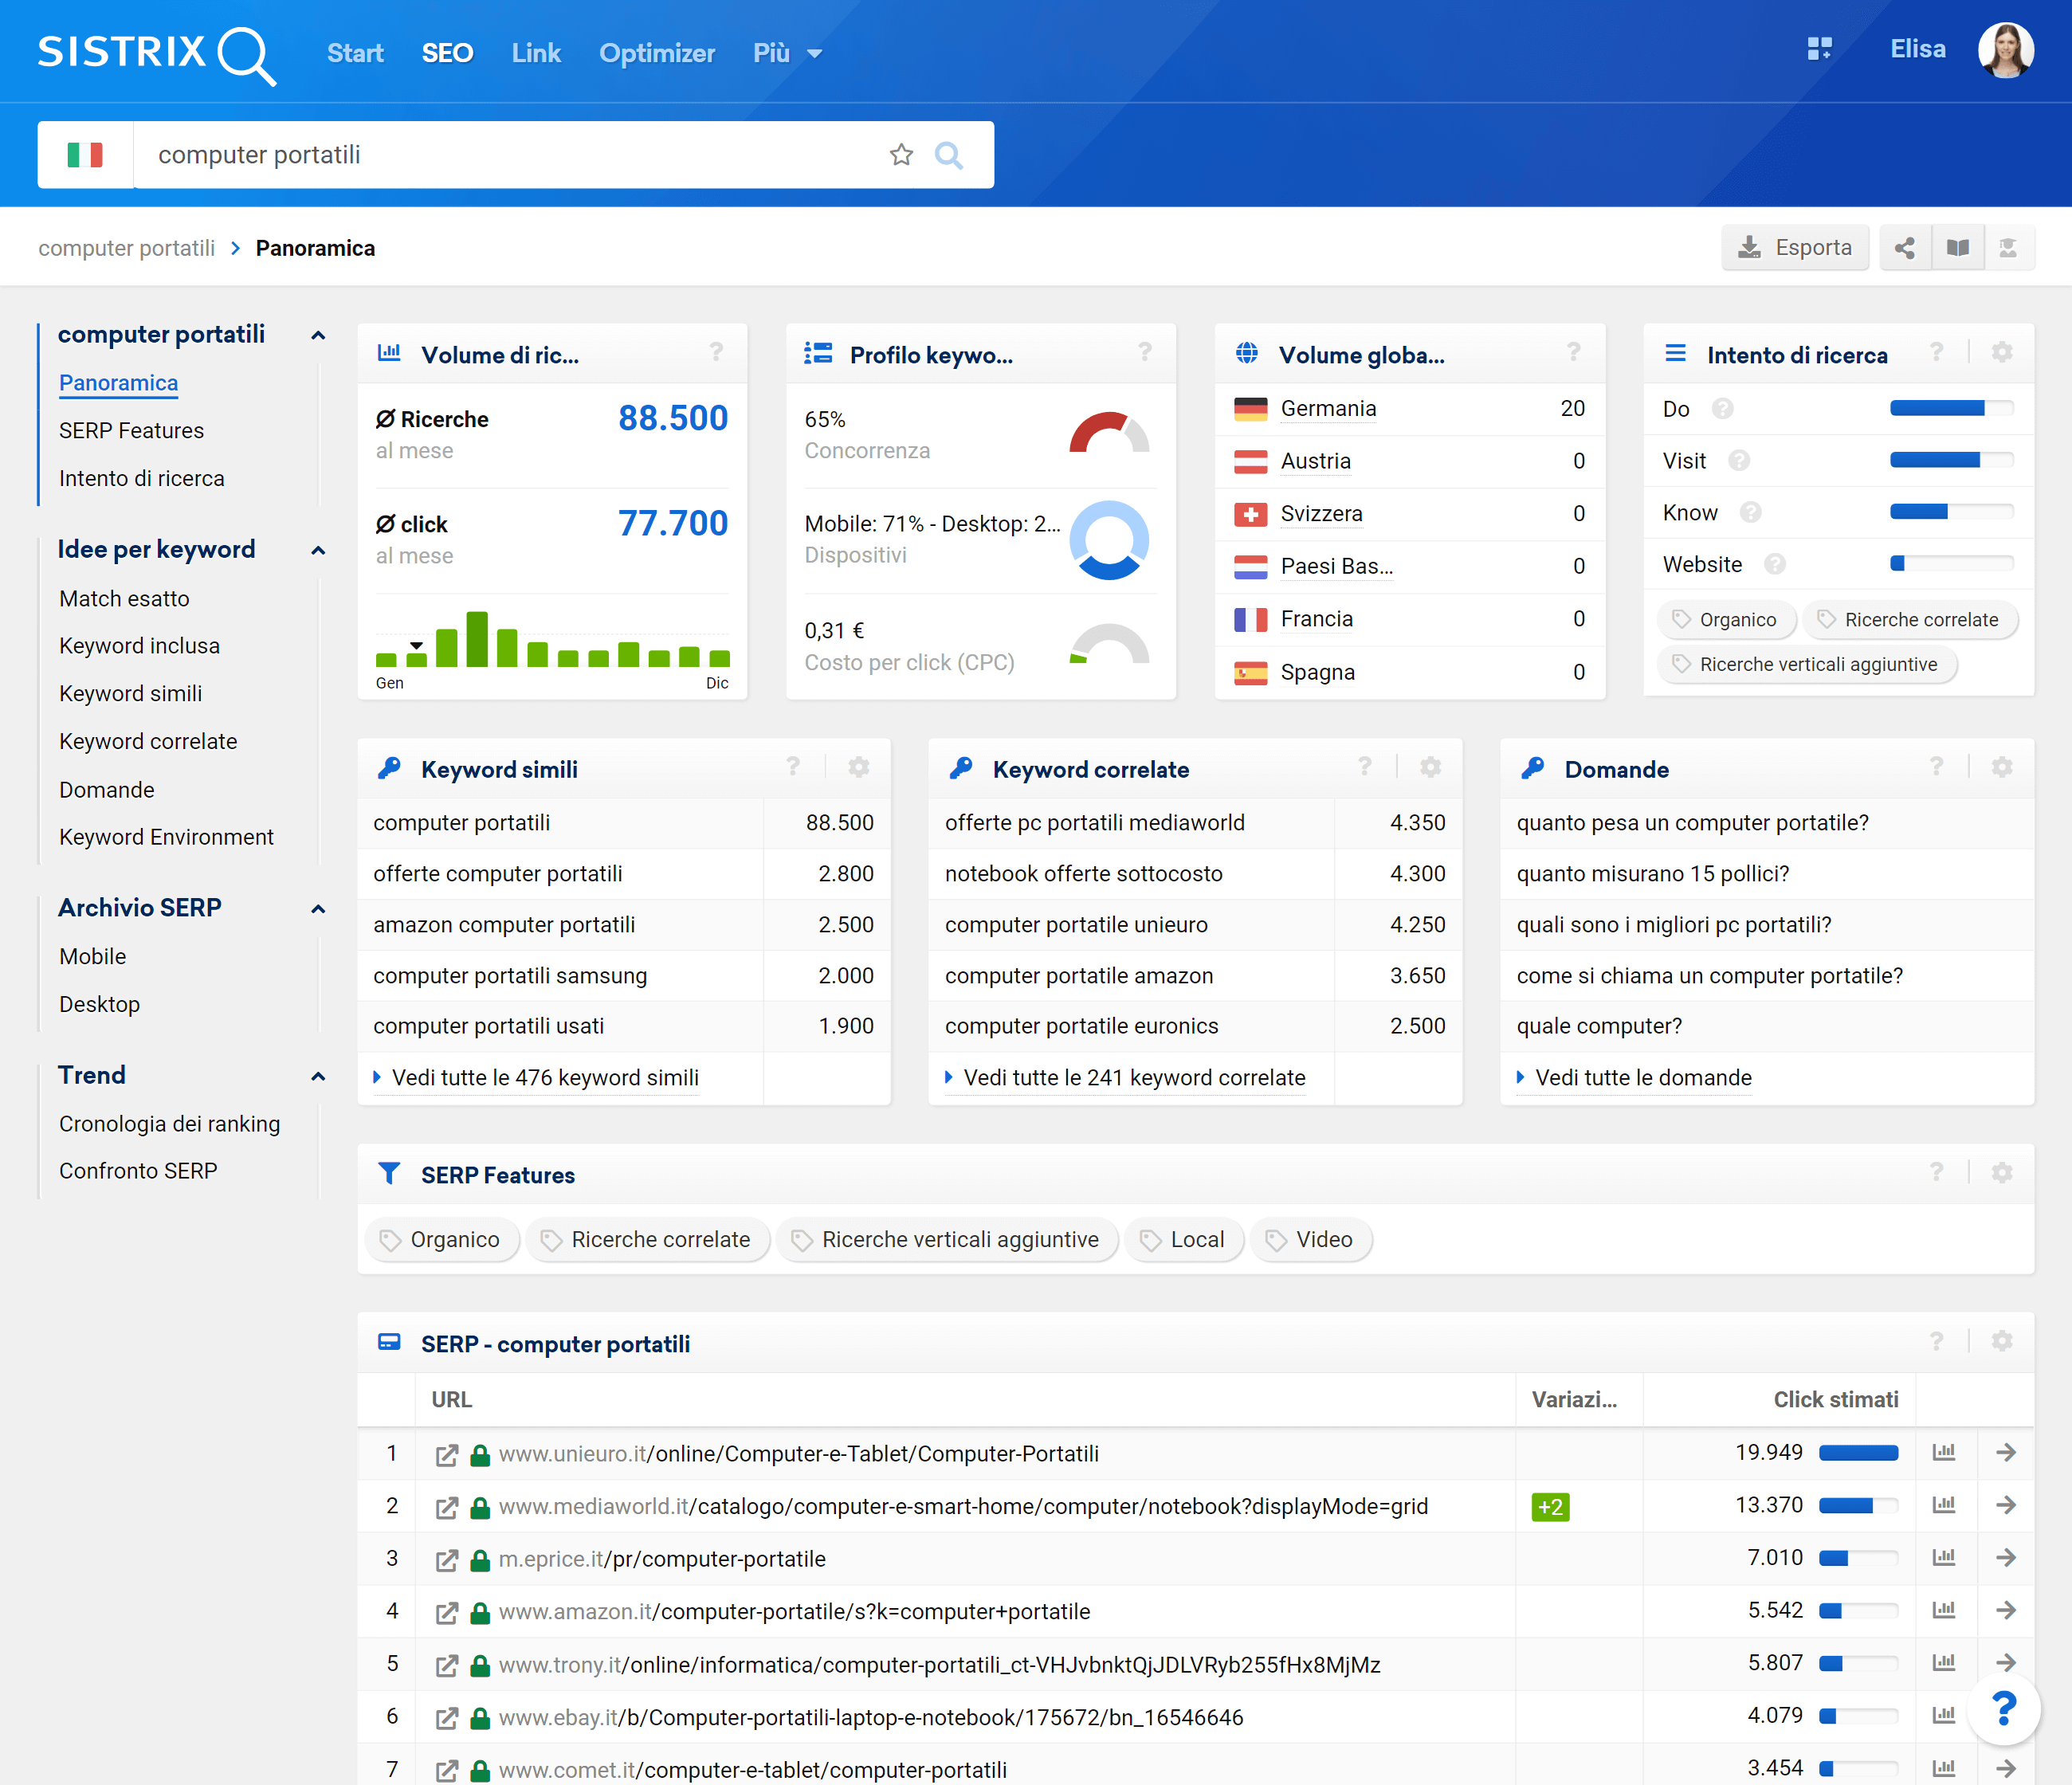Click the Concorrenza gauge chart
This screenshot has width=2072, height=1785.
1109,433
